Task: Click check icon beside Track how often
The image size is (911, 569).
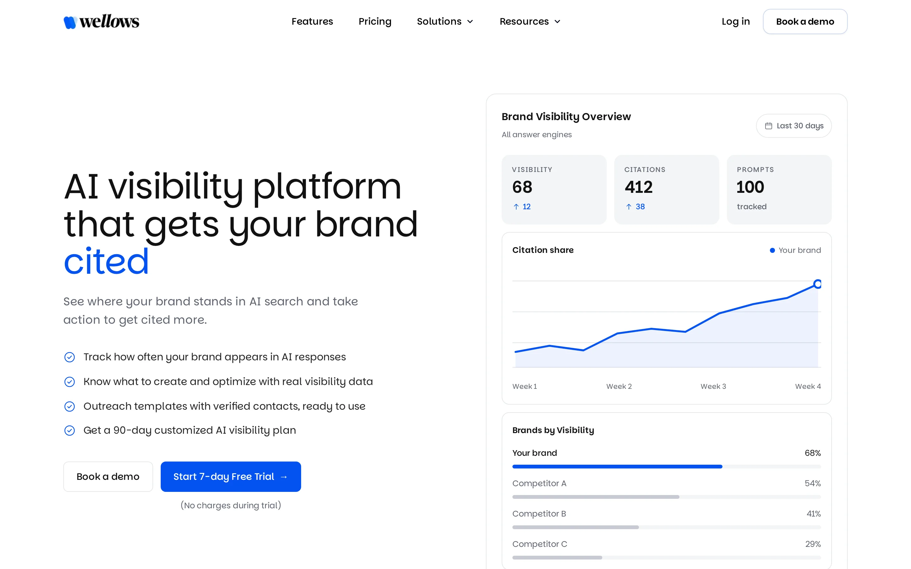Action: pyautogui.click(x=70, y=357)
